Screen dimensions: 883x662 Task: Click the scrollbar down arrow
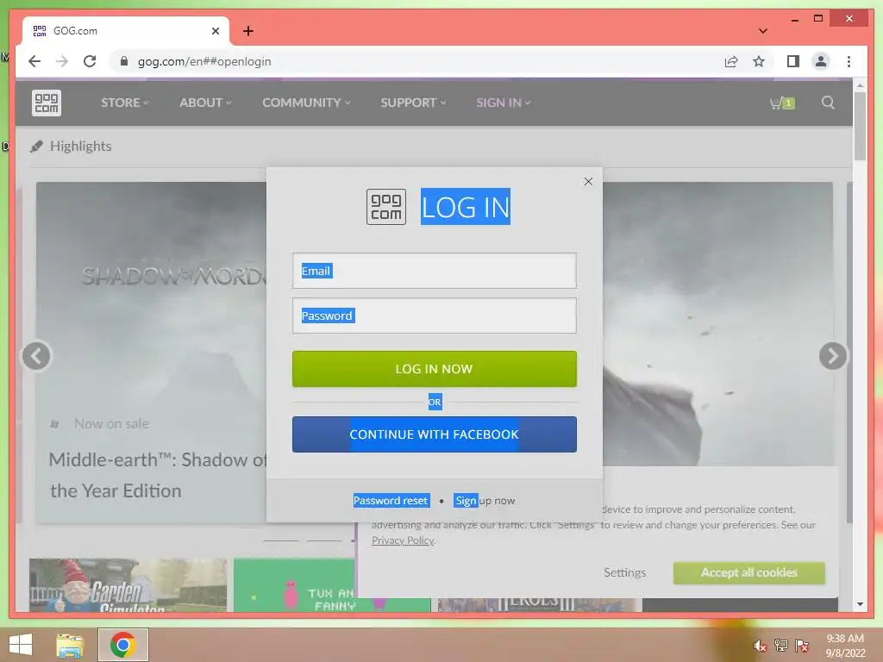coord(860,604)
